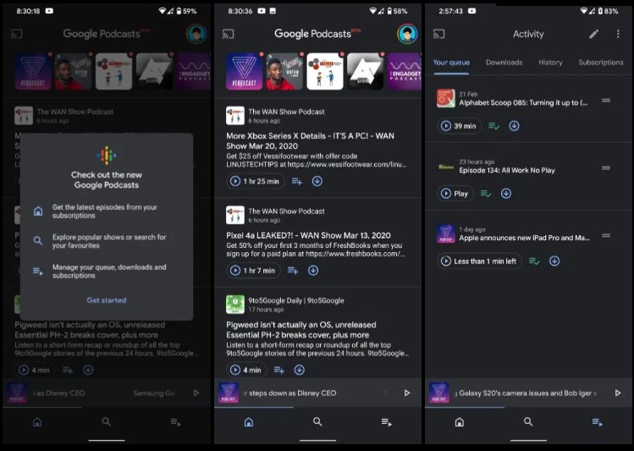Screen dimensions: 634x451
Task: Play the 1 hr 7 min Pixel 4a episode
Action: point(253,271)
